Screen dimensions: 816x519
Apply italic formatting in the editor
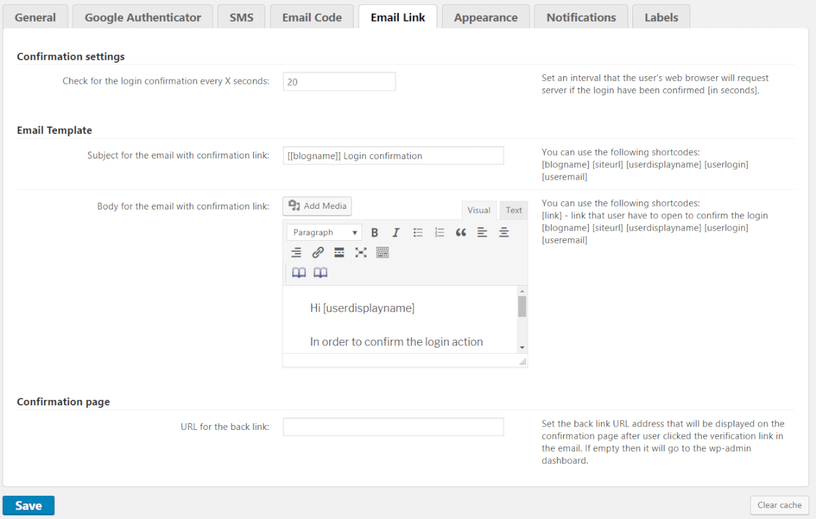click(396, 233)
